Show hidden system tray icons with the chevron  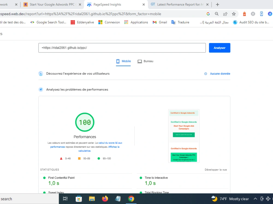pos(255,199)
